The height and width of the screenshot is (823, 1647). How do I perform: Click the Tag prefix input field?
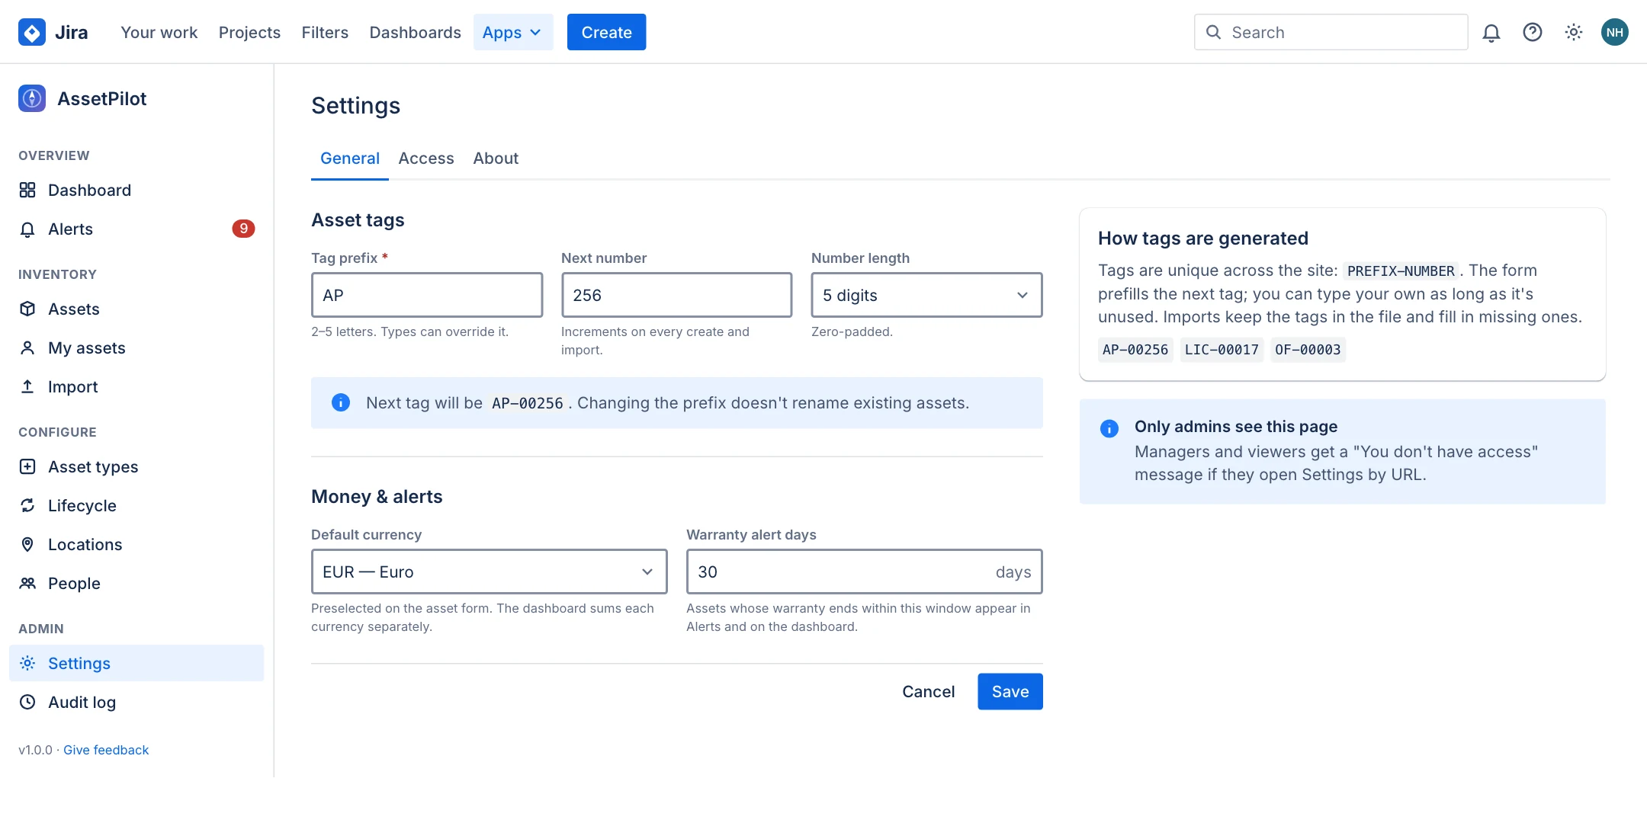pyautogui.click(x=427, y=295)
